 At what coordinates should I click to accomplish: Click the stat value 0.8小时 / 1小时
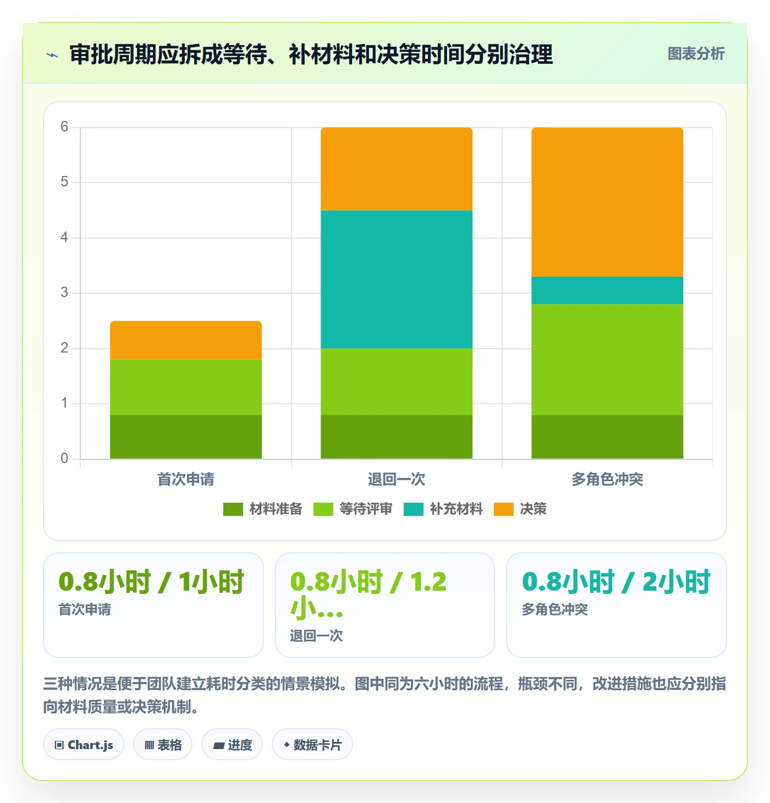151,582
